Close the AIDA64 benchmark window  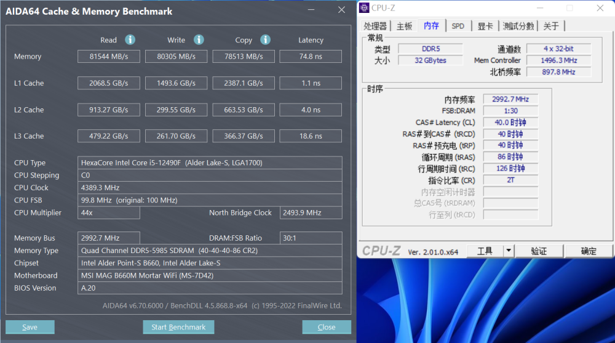click(x=341, y=10)
